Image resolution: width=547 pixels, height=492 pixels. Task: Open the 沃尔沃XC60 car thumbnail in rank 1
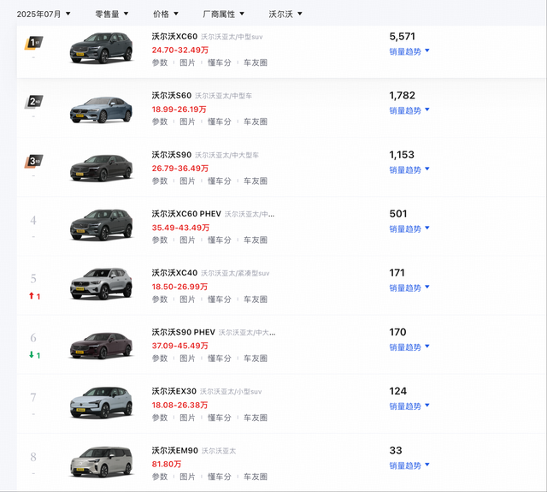click(101, 48)
